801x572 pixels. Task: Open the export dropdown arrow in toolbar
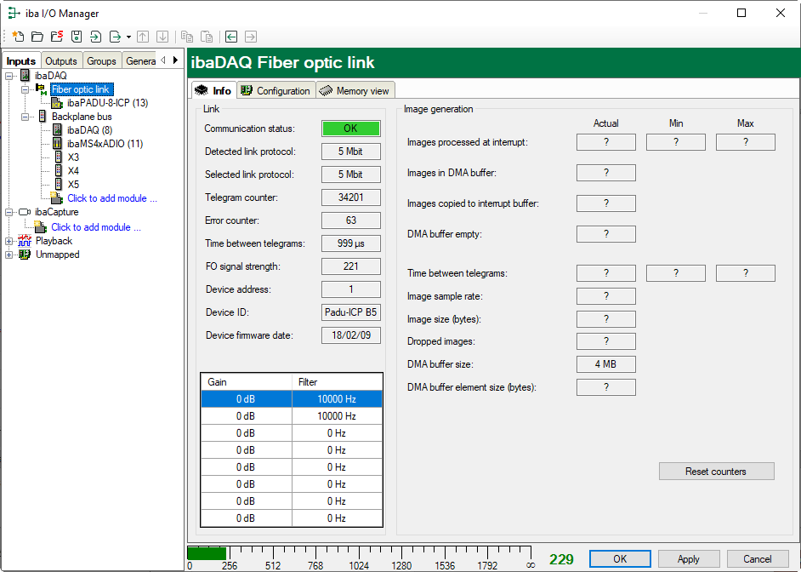(x=128, y=37)
